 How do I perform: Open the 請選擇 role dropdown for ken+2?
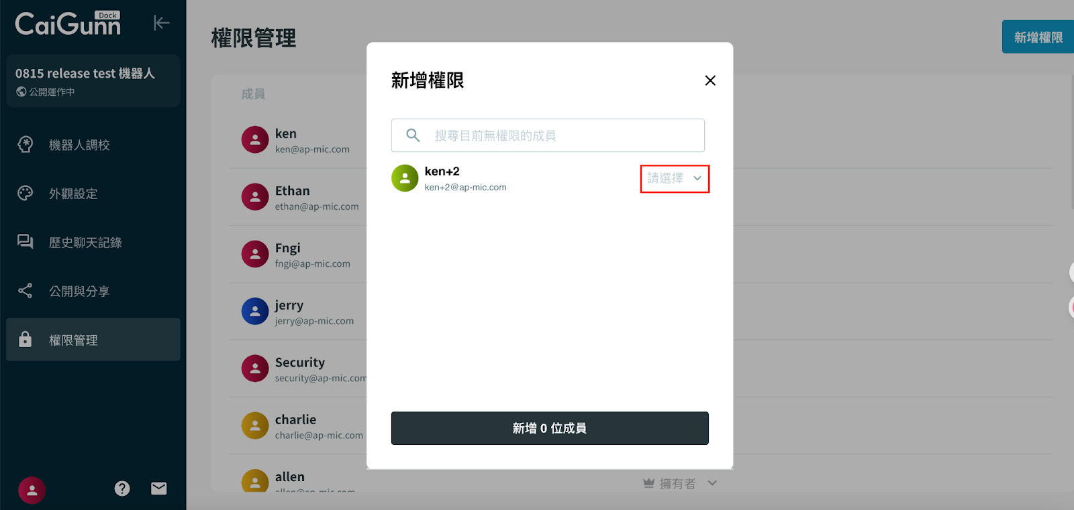point(675,178)
